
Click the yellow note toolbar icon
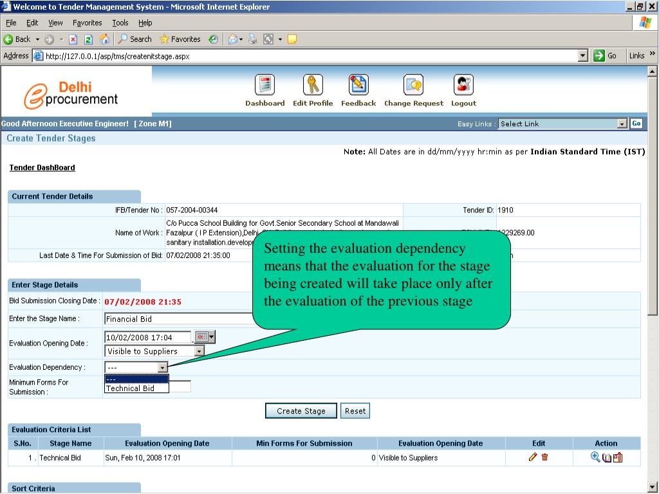click(x=292, y=39)
